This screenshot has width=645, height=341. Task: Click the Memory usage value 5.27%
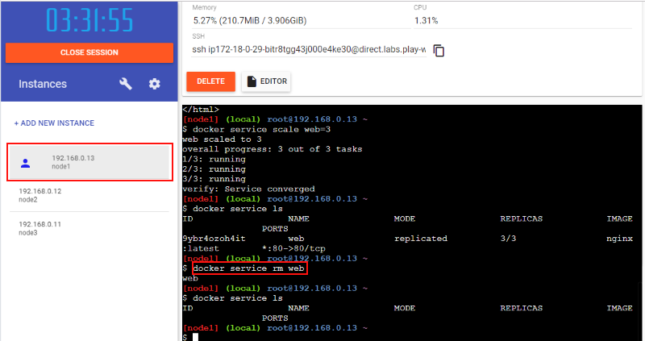coord(249,21)
